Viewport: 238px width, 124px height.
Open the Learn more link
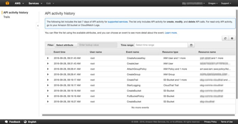coord(171,33)
